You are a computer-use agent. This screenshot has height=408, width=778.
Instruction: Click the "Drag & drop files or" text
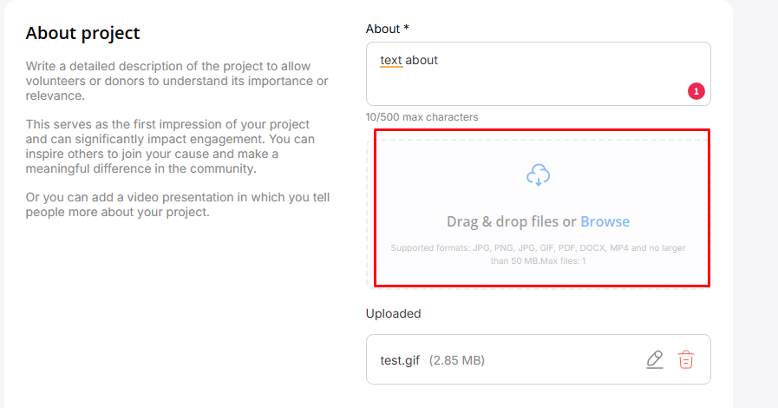tap(511, 221)
